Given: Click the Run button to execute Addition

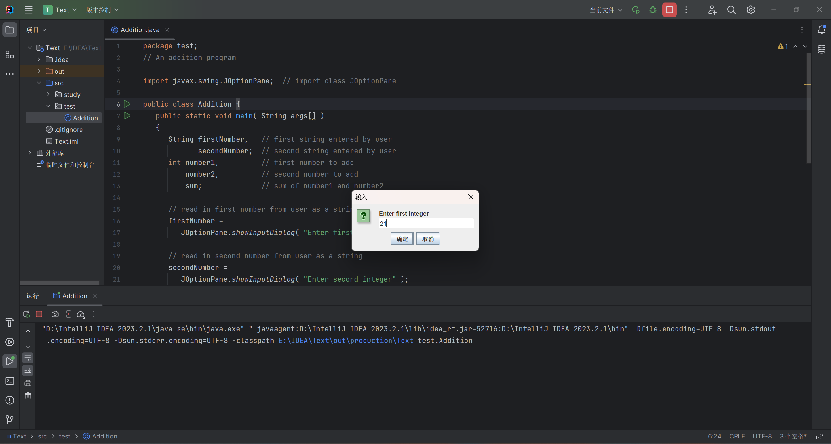Looking at the screenshot, I should pos(635,10).
